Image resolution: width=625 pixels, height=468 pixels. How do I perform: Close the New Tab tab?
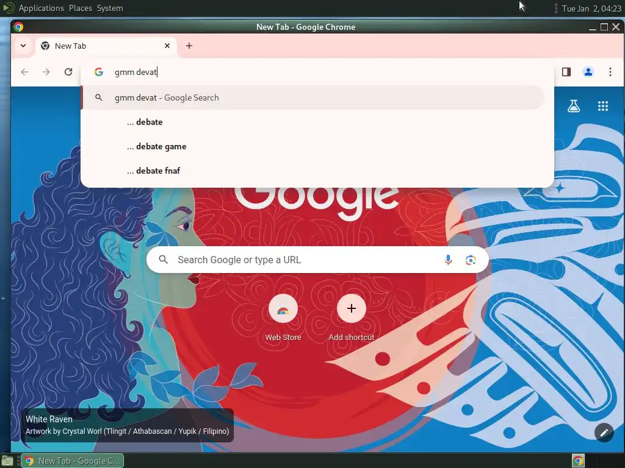(167, 46)
